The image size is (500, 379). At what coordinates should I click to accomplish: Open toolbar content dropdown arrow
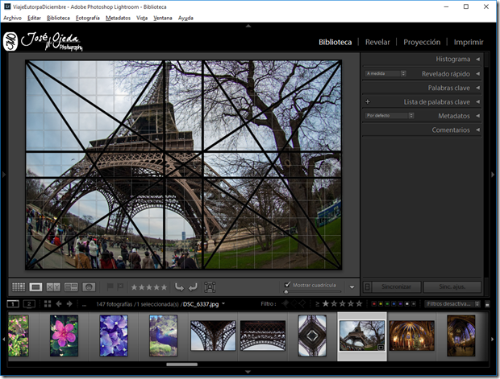[352, 287]
